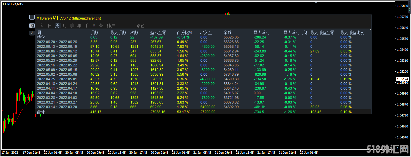Switch to the 综 summary tab
This screenshot has width=411, height=157.
point(42,26)
